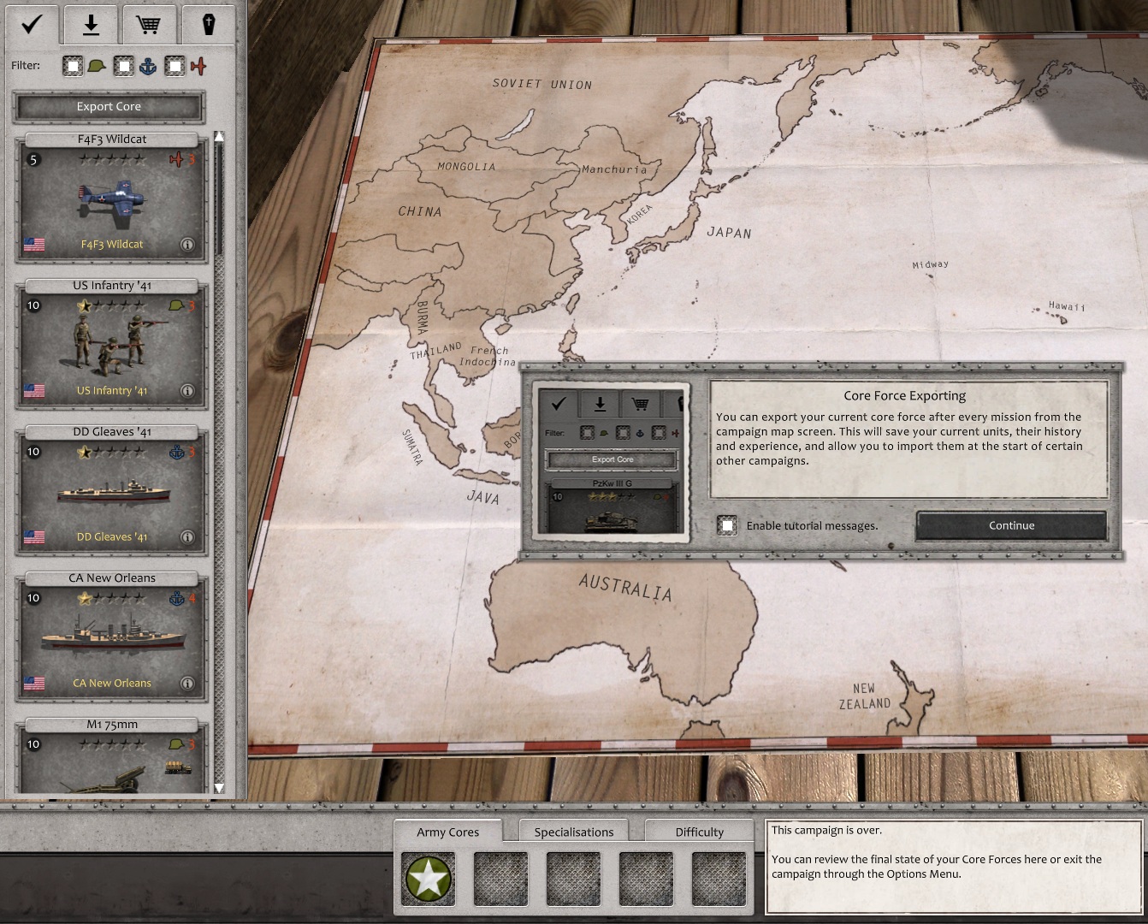The width and height of the screenshot is (1148, 924).
Task: Toggle the land units helmet filter checkbox
Action: tap(74, 66)
